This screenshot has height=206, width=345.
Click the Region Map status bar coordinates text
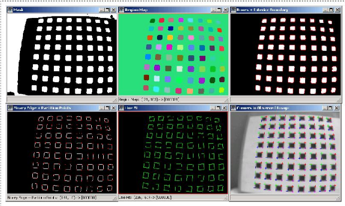tap(149, 100)
